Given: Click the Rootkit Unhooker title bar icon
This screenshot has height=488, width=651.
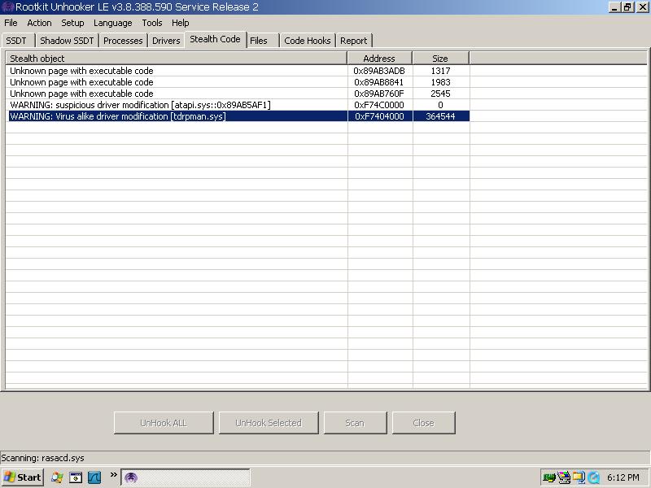Looking at the screenshot, I should (7, 7).
